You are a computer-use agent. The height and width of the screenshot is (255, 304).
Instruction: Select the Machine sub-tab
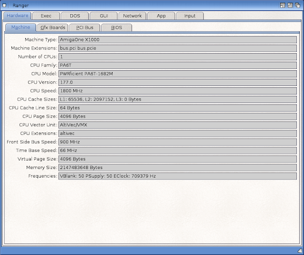(x=21, y=28)
